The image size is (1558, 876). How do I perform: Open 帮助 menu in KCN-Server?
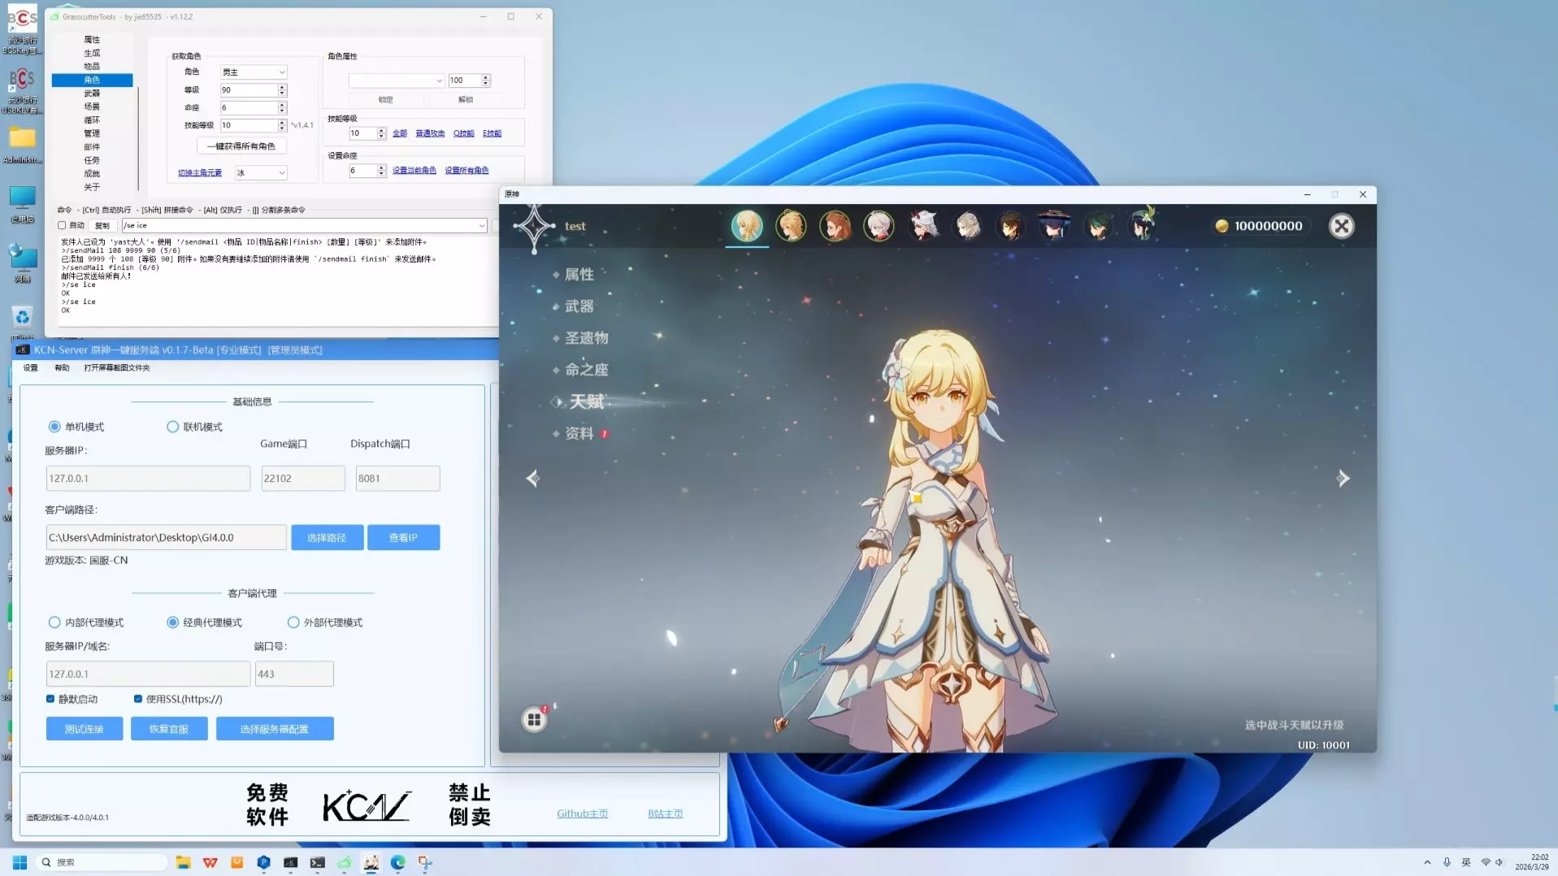tap(62, 368)
